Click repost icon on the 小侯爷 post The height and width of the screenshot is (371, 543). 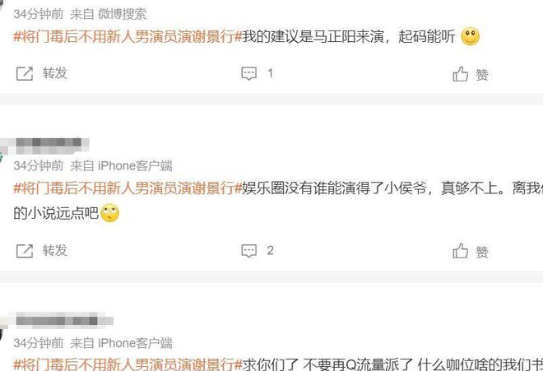pyautogui.click(x=25, y=251)
